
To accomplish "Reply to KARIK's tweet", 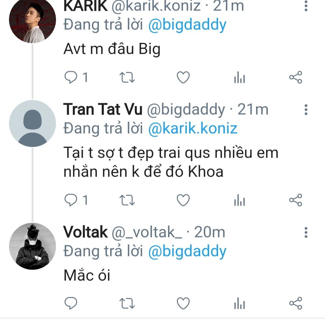I will point(71,78).
